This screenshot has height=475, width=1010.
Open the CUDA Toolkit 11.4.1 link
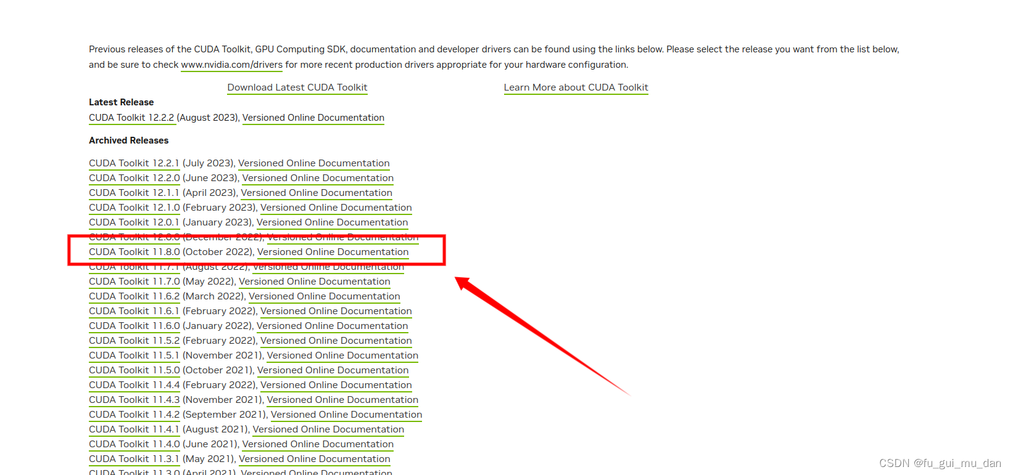tap(134, 429)
